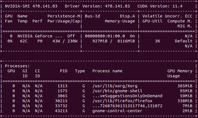Click the GPU-Util header label
This screenshot has height=118, width=198.
(152, 21)
